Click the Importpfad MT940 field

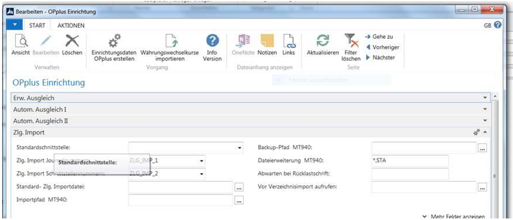[180, 200]
